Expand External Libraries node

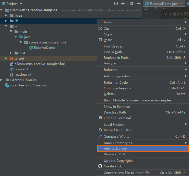click(x=1, y=80)
